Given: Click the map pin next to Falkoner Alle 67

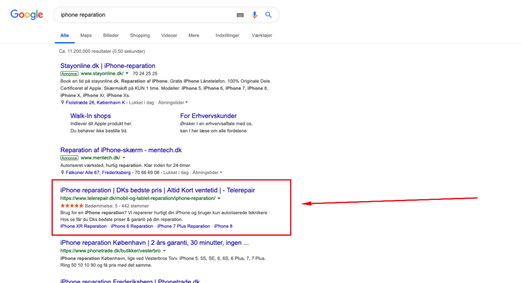Looking at the screenshot, I should (x=62, y=172).
